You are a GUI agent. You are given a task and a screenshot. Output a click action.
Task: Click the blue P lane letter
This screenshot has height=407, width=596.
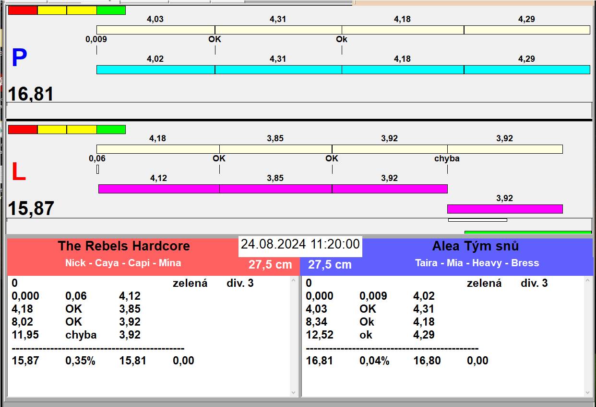coord(19,58)
